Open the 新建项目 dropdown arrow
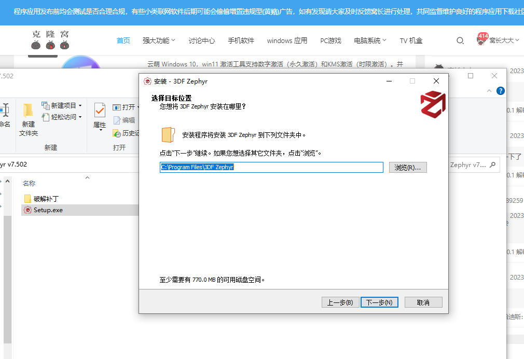The image size is (524, 359). click(80, 106)
